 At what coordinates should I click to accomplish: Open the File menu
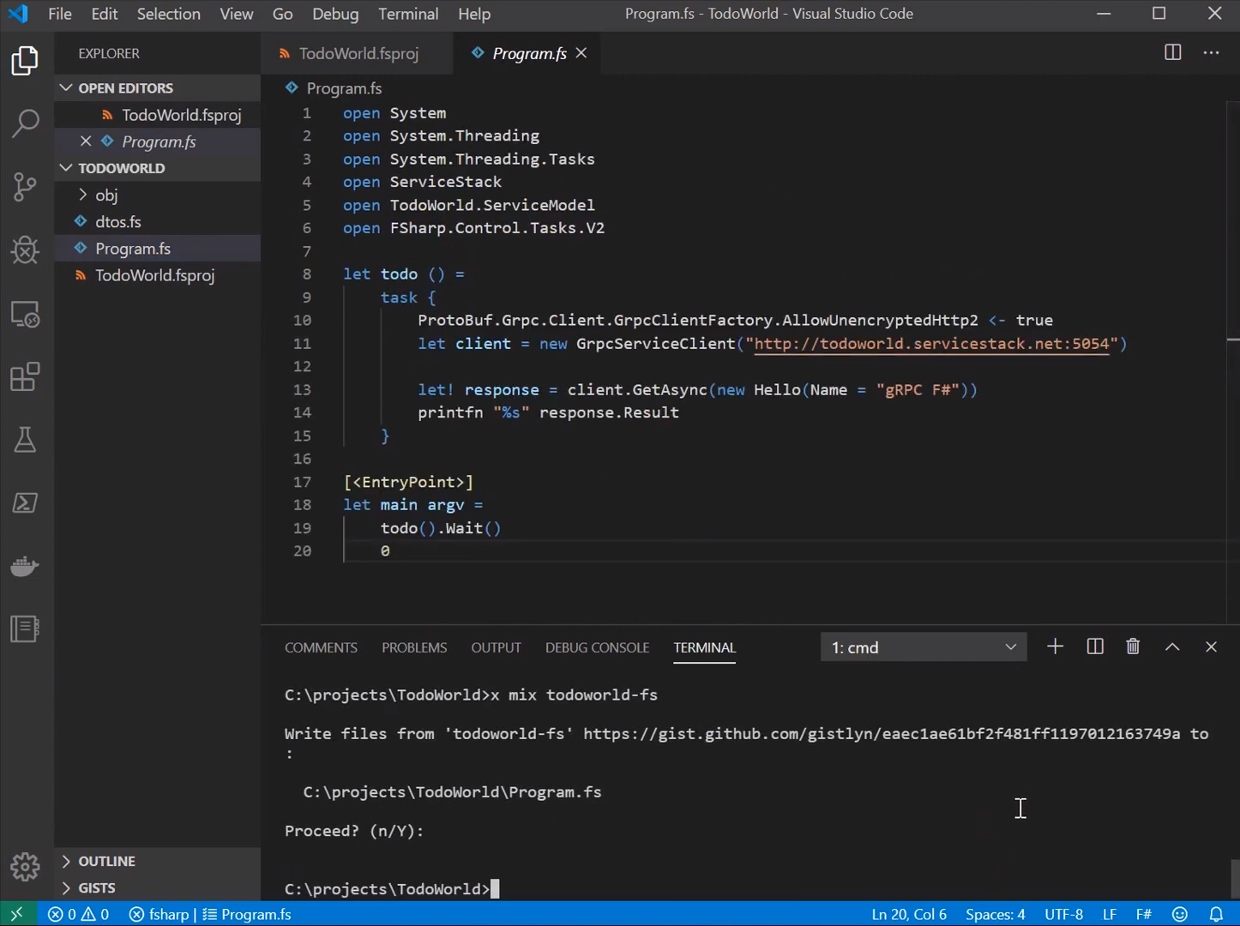point(60,14)
